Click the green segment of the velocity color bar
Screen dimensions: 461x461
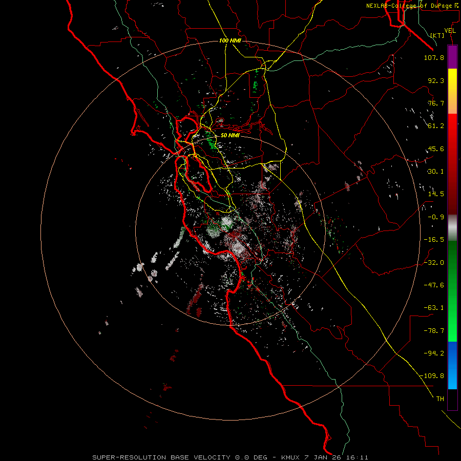click(452, 291)
